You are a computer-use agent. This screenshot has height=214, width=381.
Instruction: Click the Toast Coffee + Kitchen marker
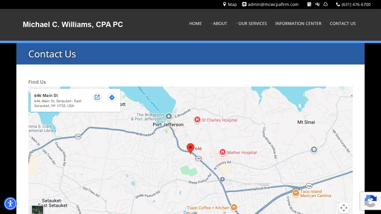pos(234,207)
